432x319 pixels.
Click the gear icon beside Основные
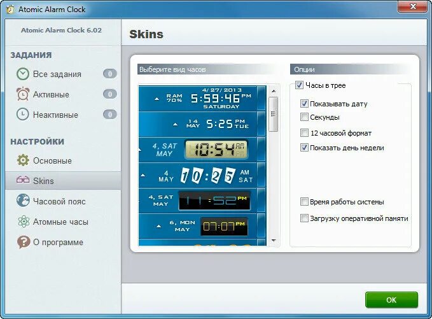[23, 160]
